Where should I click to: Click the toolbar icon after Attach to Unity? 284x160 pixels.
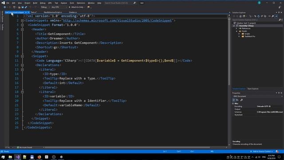pyautogui.click(x=89, y=7)
